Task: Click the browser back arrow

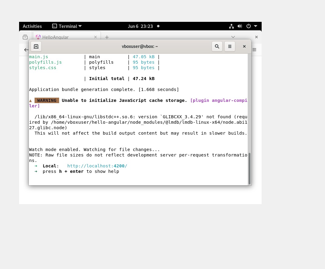Action: [26, 50]
